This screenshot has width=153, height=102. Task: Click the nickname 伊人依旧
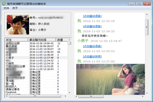click(x=44, y=24)
